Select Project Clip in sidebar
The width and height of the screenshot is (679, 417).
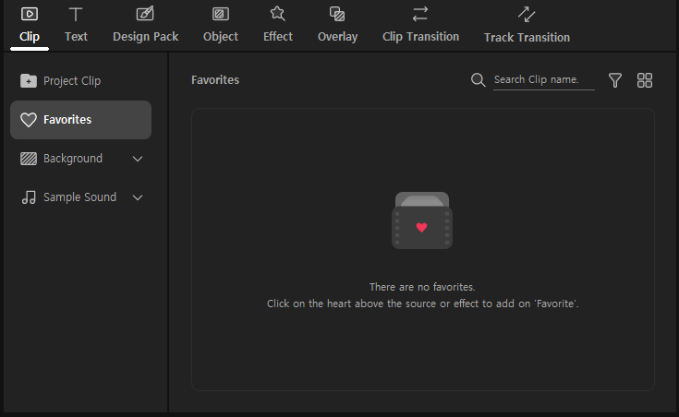[71, 81]
